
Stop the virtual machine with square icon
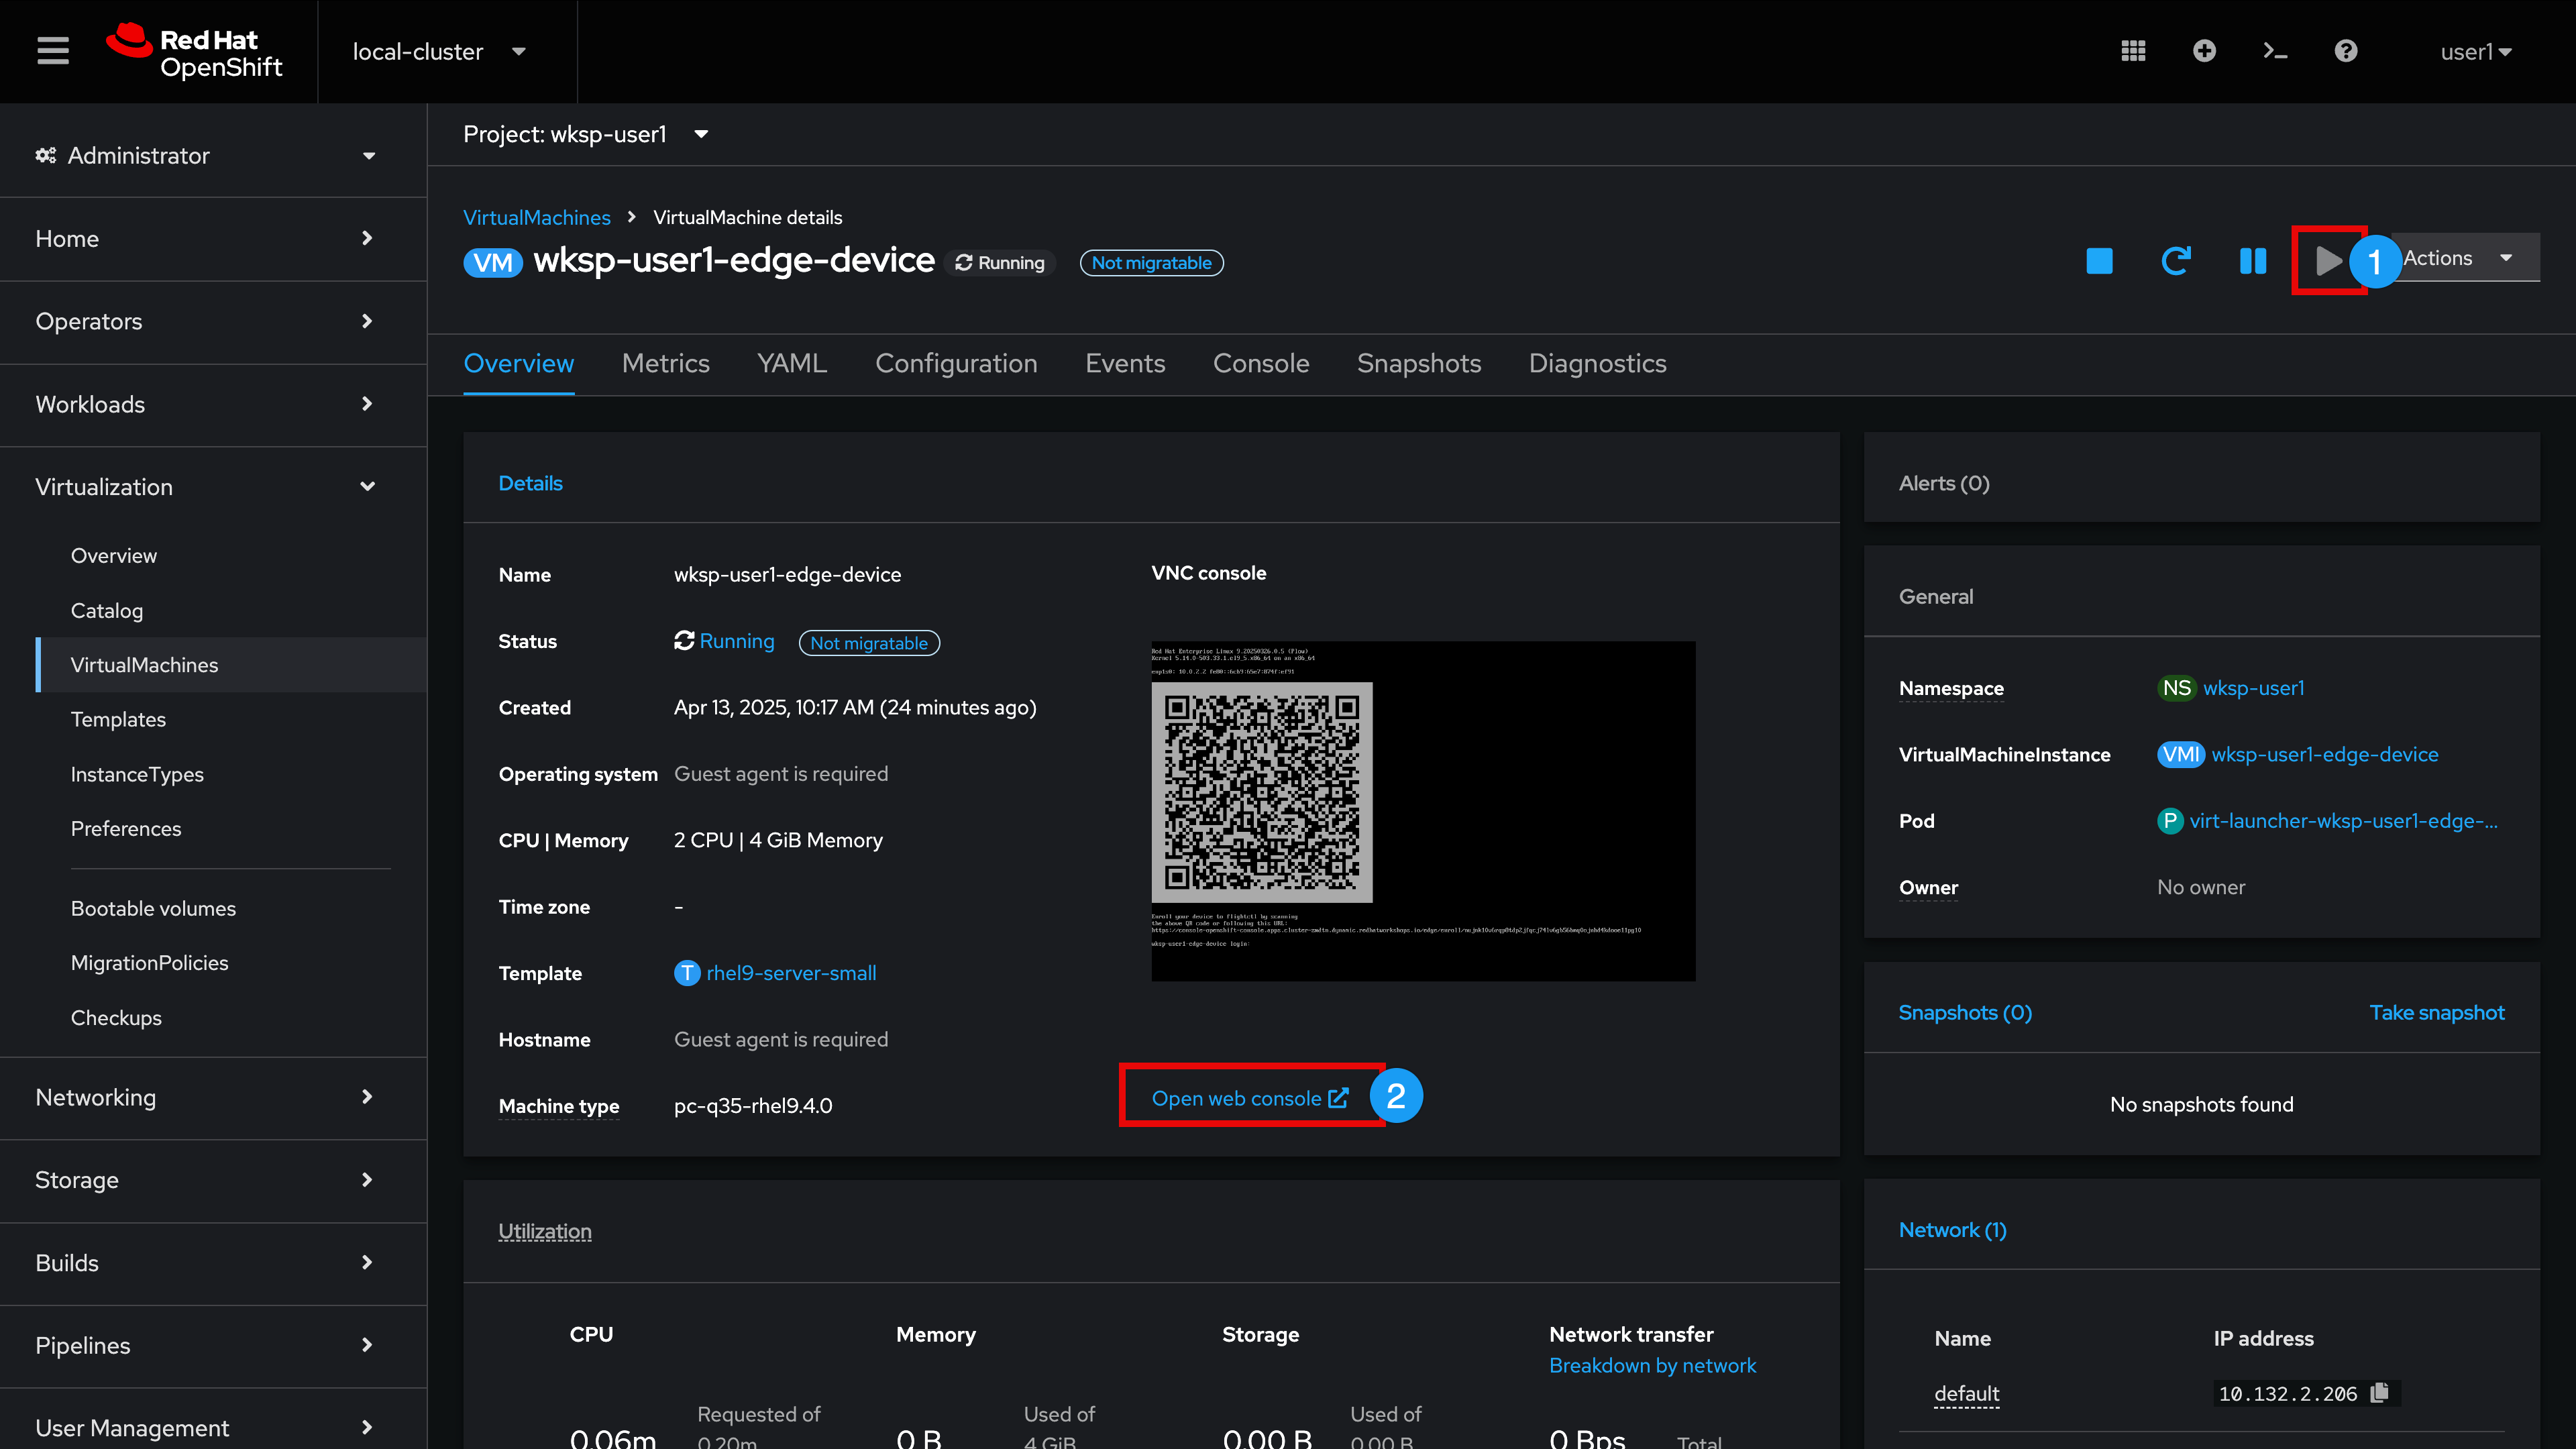pyautogui.click(x=2099, y=261)
